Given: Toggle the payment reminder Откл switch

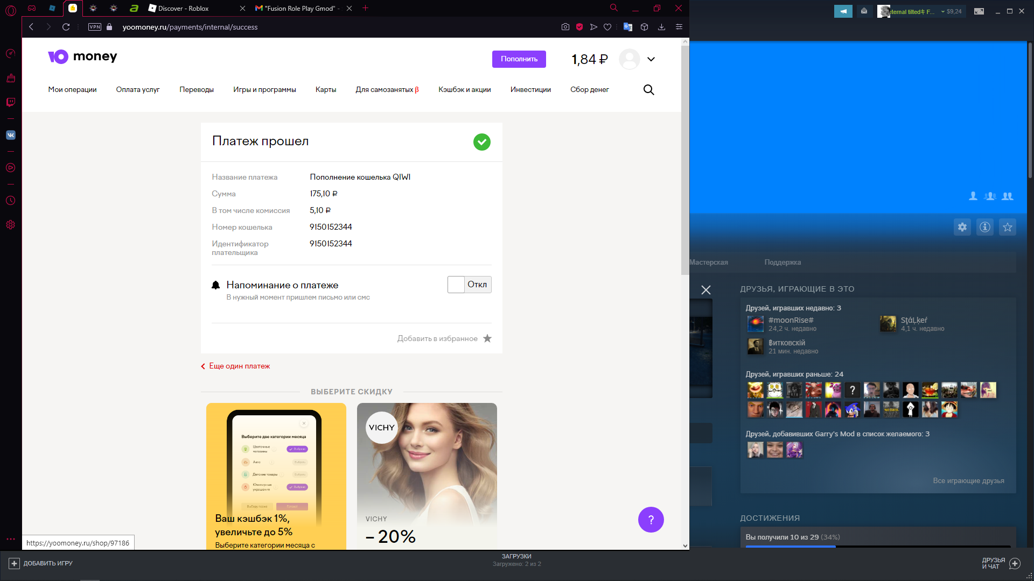Looking at the screenshot, I should click(x=469, y=285).
